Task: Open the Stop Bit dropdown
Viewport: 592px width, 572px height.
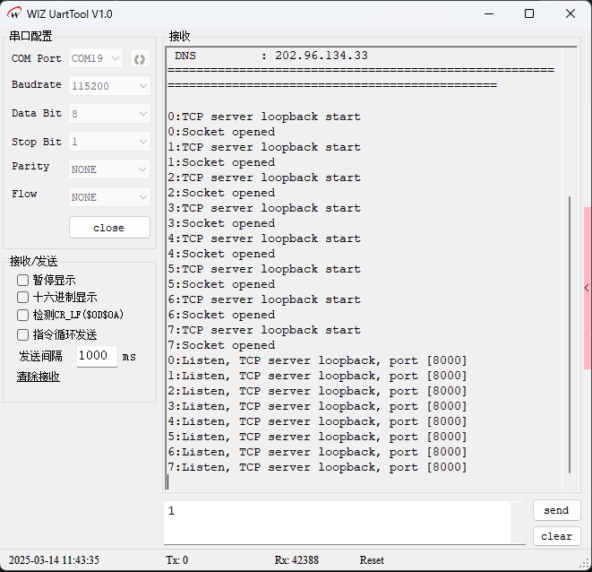Action: click(x=109, y=142)
